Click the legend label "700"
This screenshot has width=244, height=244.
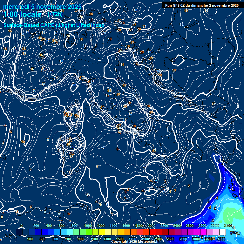[68, 239]
